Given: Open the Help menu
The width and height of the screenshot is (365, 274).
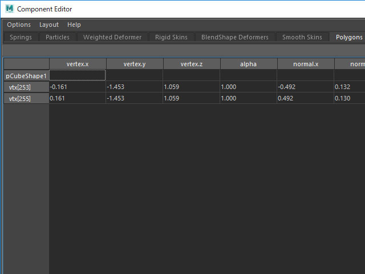Looking at the screenshot, I should coord(74,25).
